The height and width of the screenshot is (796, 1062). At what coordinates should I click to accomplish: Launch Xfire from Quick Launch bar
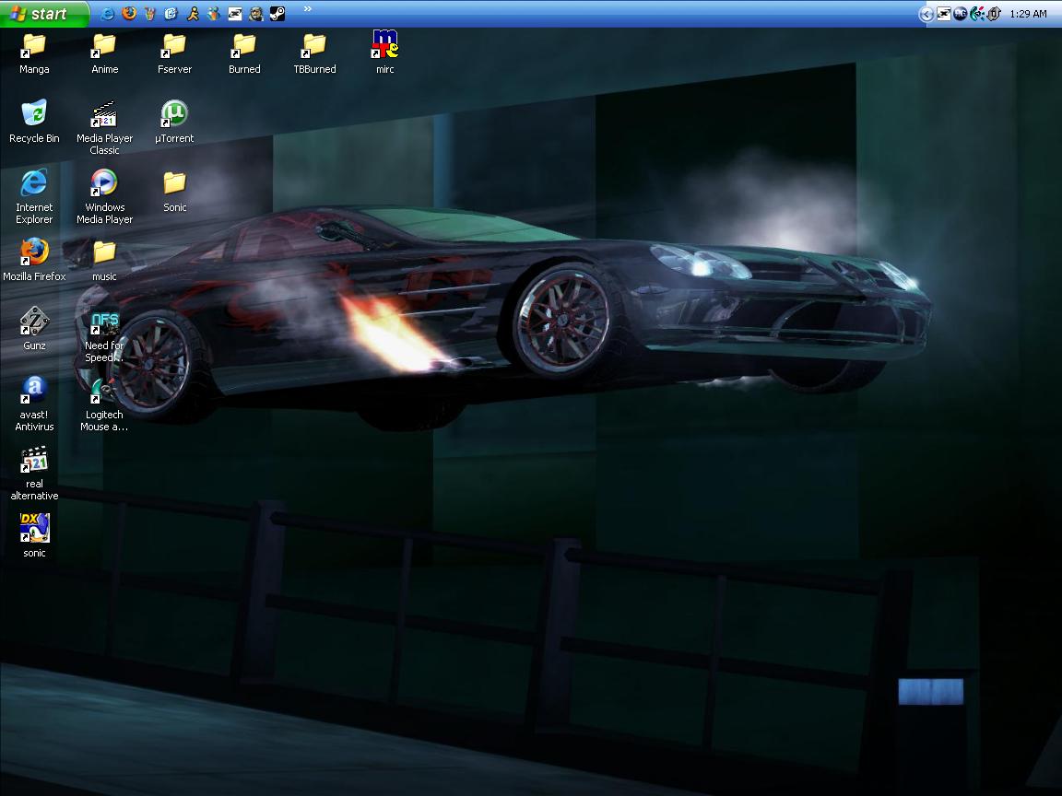[235, 14]
